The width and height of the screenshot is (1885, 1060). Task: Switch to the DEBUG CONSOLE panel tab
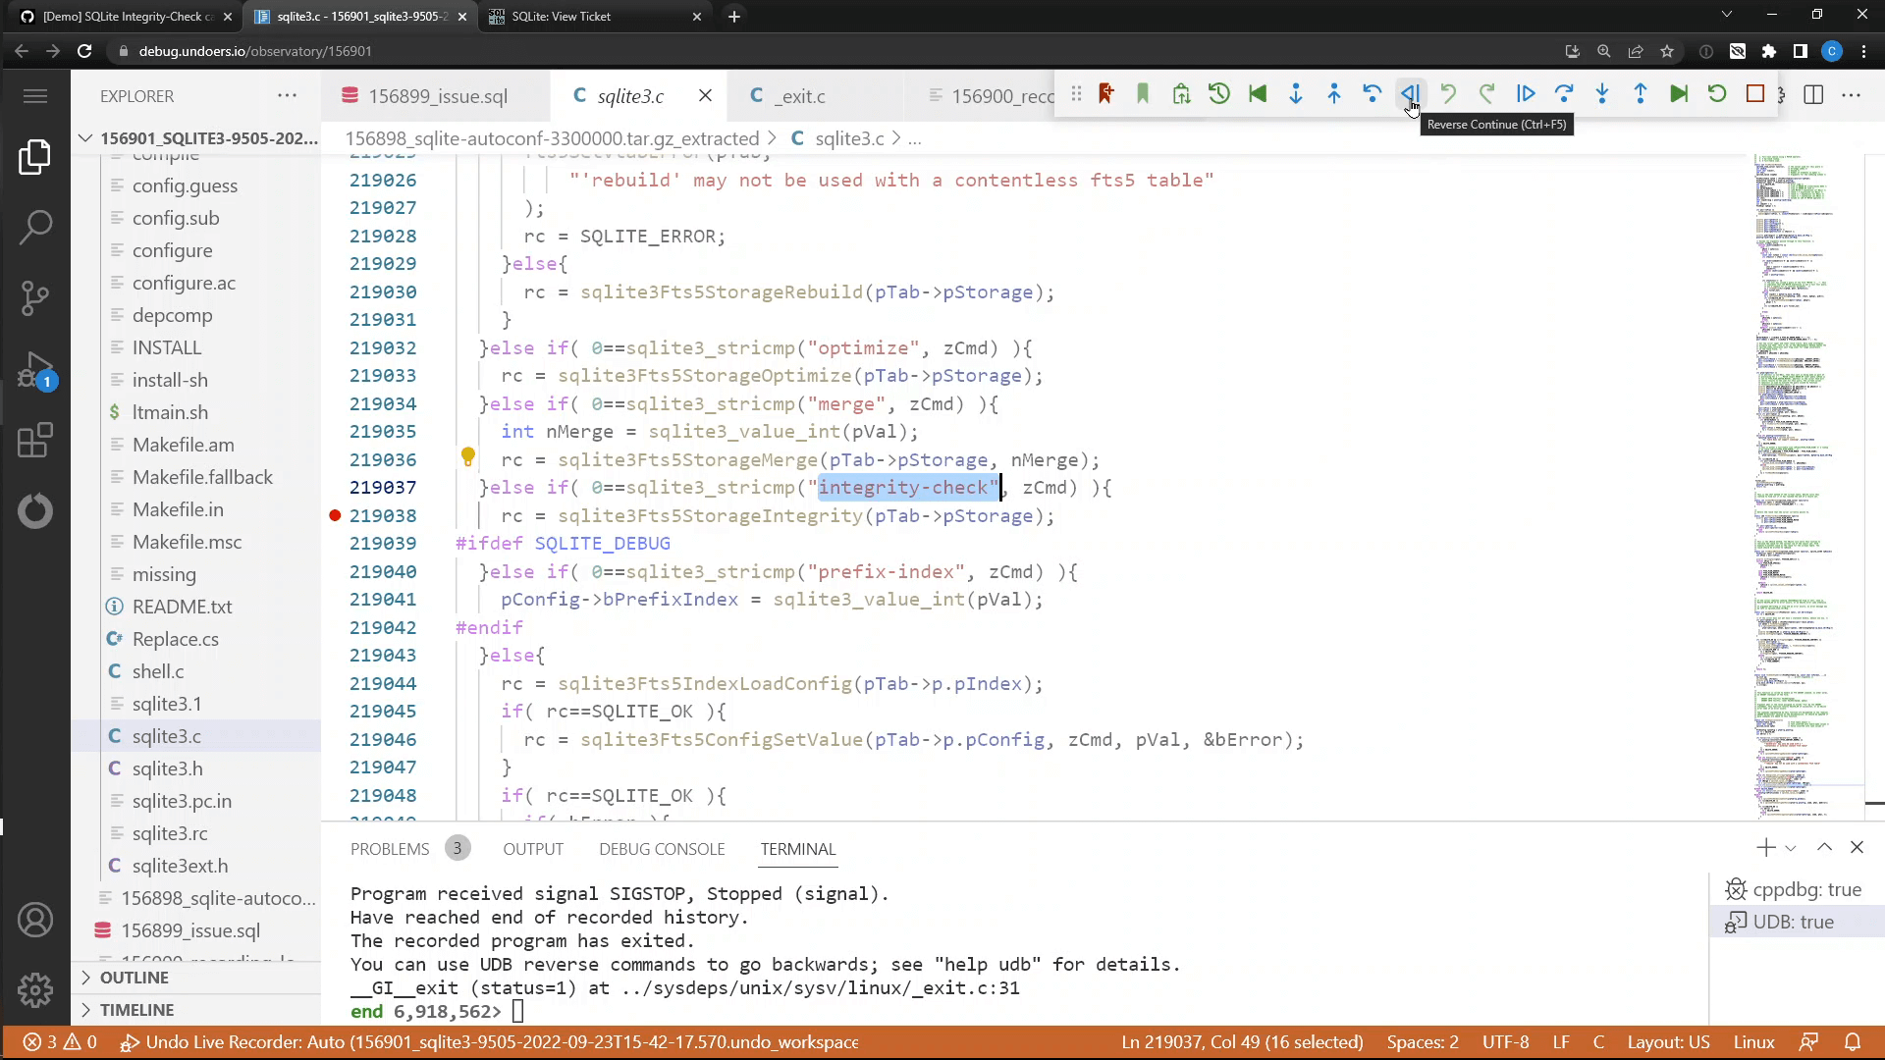(x=662, y=849)
